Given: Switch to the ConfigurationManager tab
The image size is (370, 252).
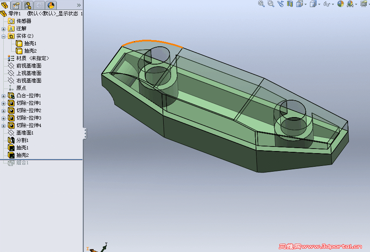Looking at the screenshot, I should (x=28, y=5).
